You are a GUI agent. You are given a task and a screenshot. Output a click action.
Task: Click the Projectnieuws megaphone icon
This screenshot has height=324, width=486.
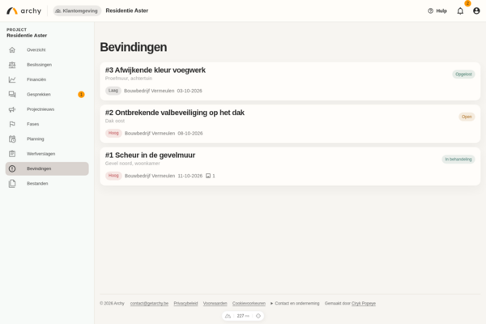point(12,109)
